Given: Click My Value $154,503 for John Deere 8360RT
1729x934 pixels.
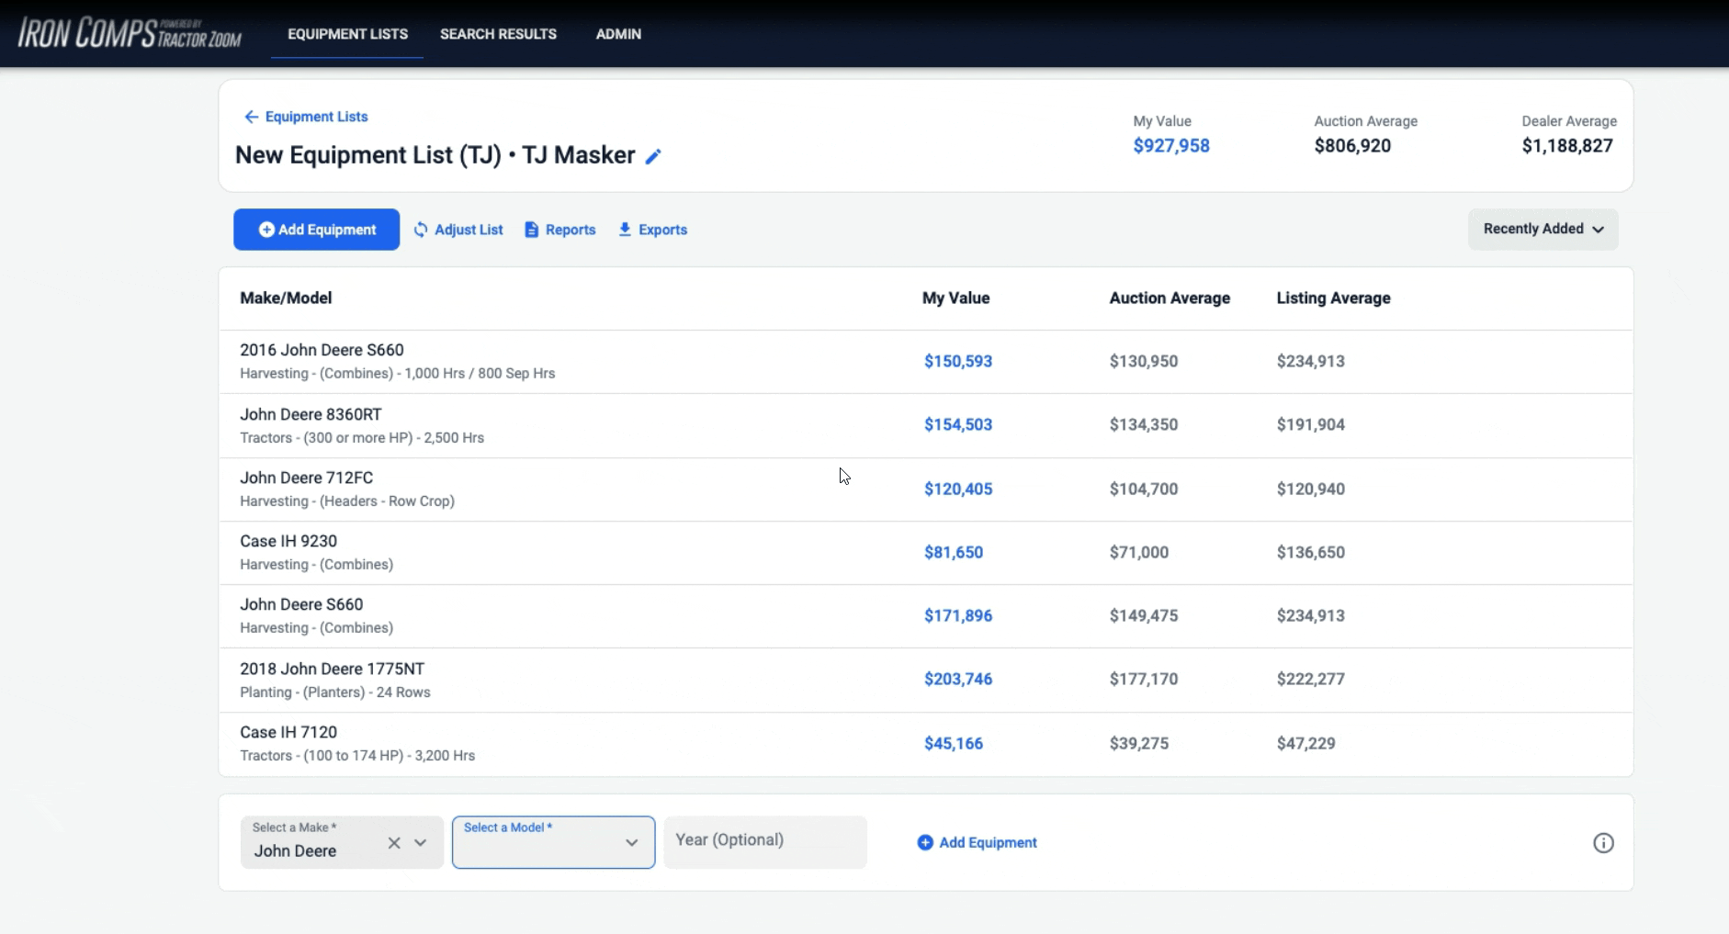Looking at the screenshot, I should click(x=958, y=424).
